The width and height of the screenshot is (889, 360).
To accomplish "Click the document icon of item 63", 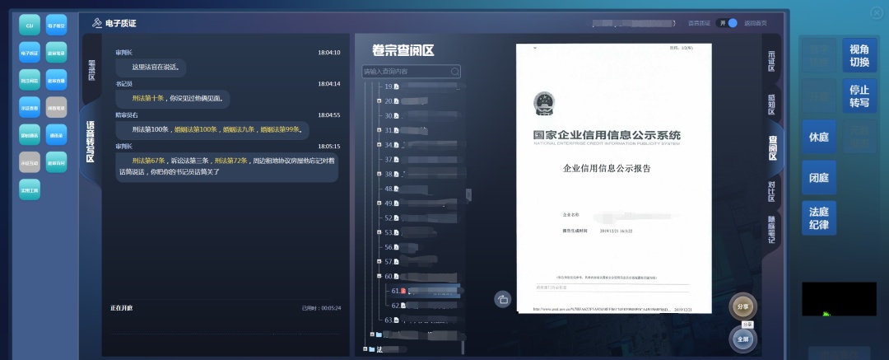I will pyautogui.click(x=397, y=320).
